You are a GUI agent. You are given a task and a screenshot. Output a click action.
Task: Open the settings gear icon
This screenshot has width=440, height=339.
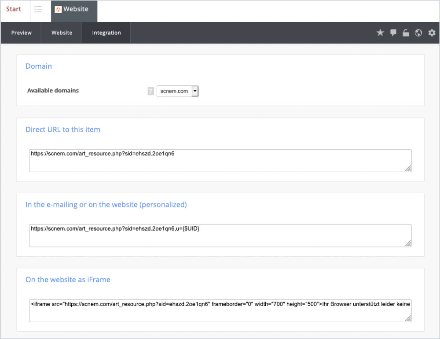pos(432,33)
